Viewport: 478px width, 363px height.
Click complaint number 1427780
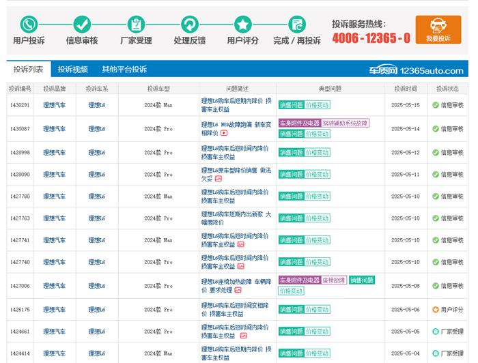click(20, 197)
